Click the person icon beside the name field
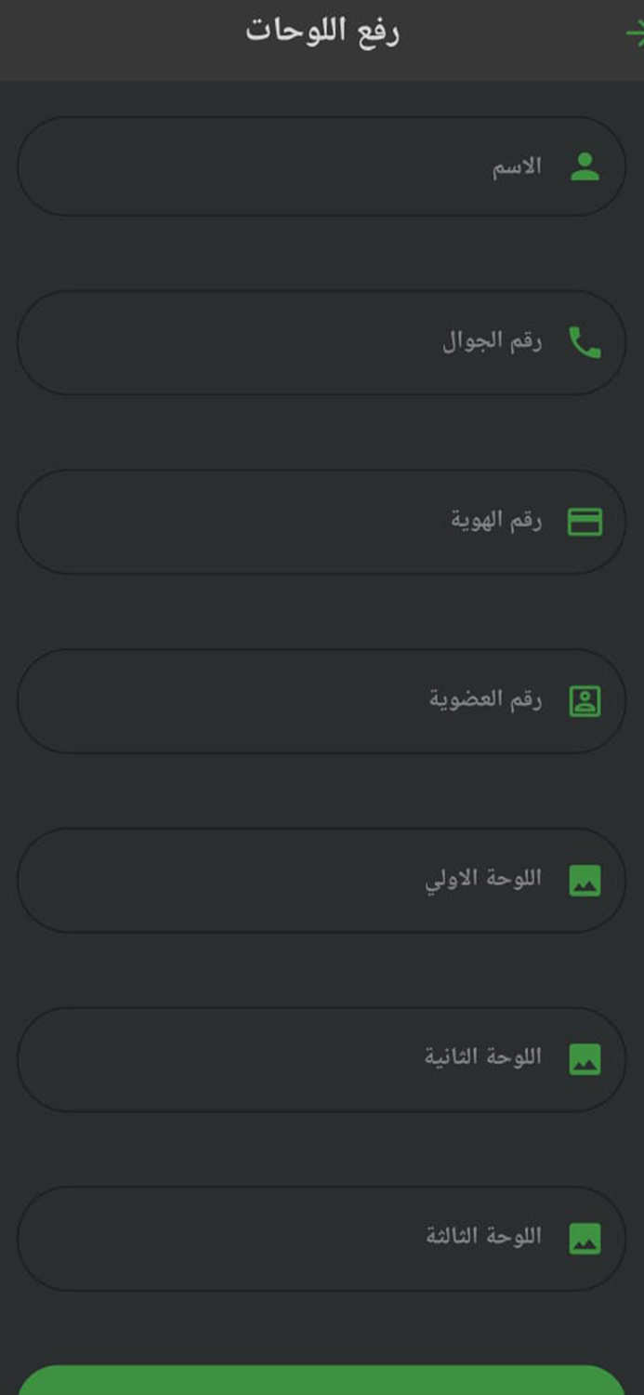This screenshot has height=1395, width=644. point(587,166)
